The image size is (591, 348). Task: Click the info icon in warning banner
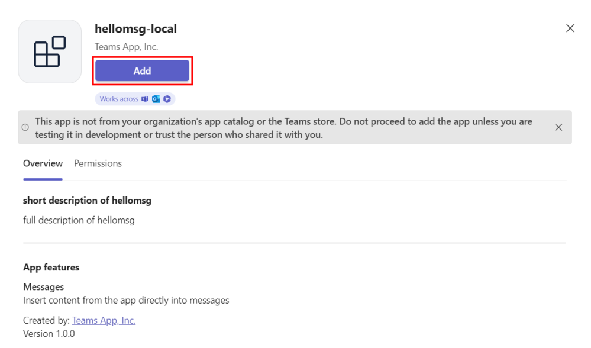[x=25, y=127]
